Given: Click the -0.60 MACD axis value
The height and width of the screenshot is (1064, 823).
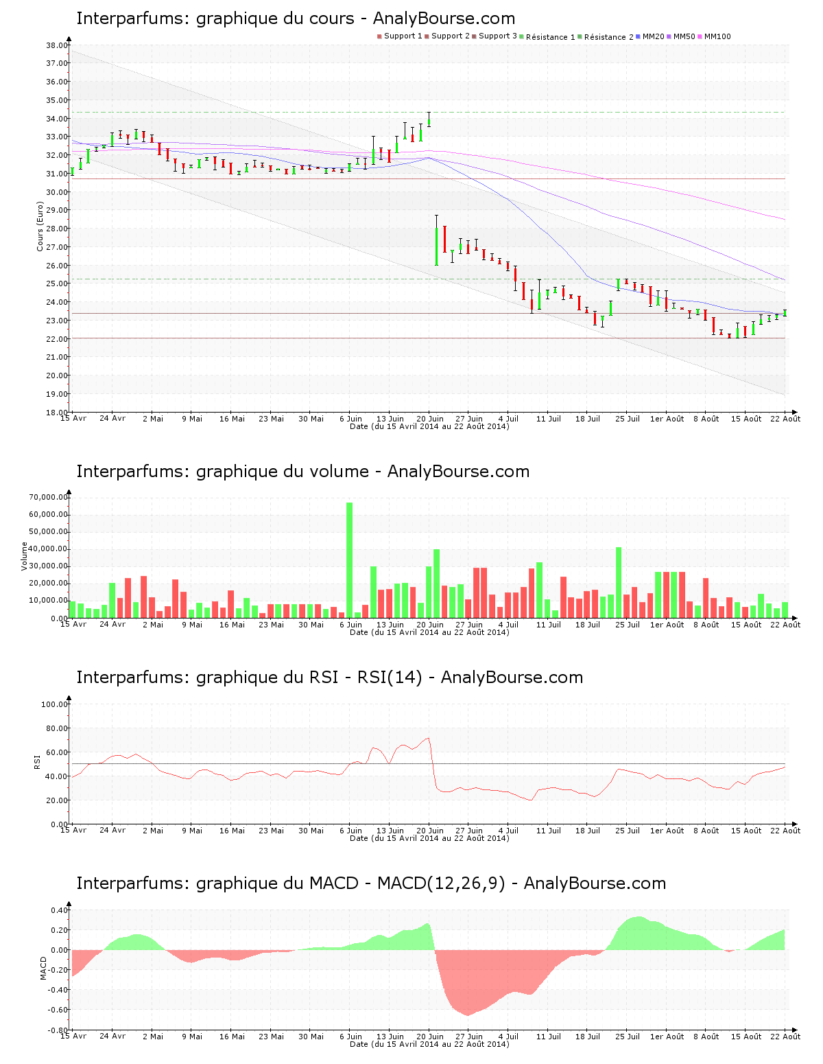Looking at the screenshot, I should click(58, 1010).
